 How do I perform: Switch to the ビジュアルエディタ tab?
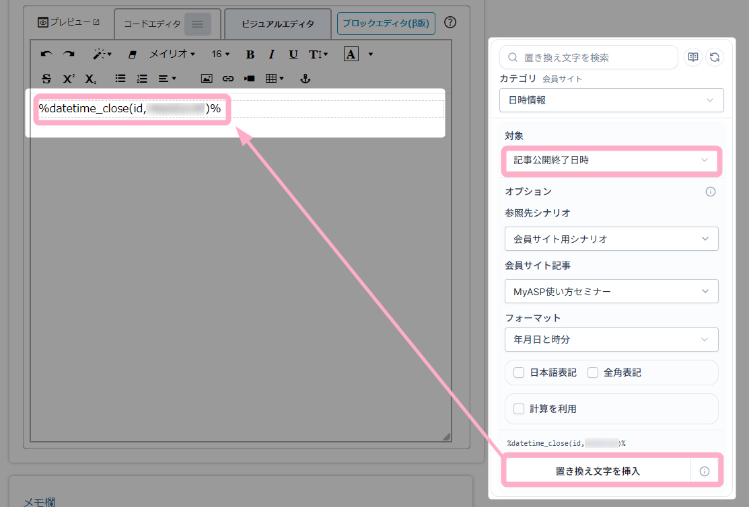277,24
